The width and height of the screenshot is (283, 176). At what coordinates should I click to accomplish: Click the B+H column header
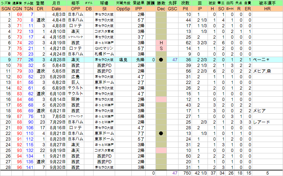[230, 9]
